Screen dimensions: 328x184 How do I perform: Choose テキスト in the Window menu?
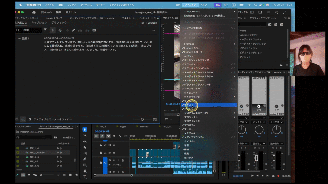click(209, 105)
